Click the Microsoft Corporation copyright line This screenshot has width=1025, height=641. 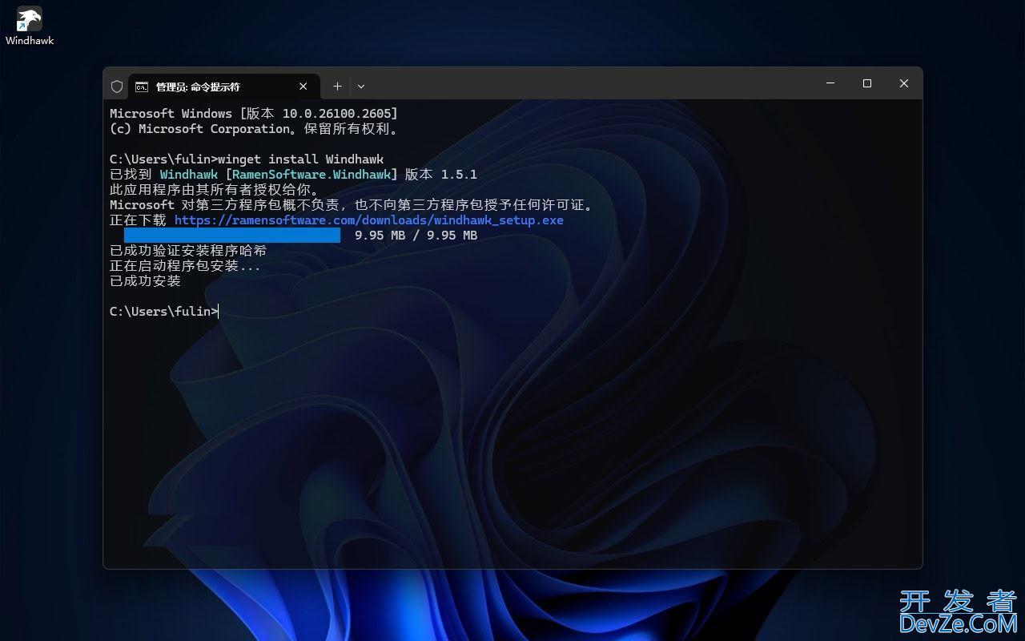coord(254,129)
